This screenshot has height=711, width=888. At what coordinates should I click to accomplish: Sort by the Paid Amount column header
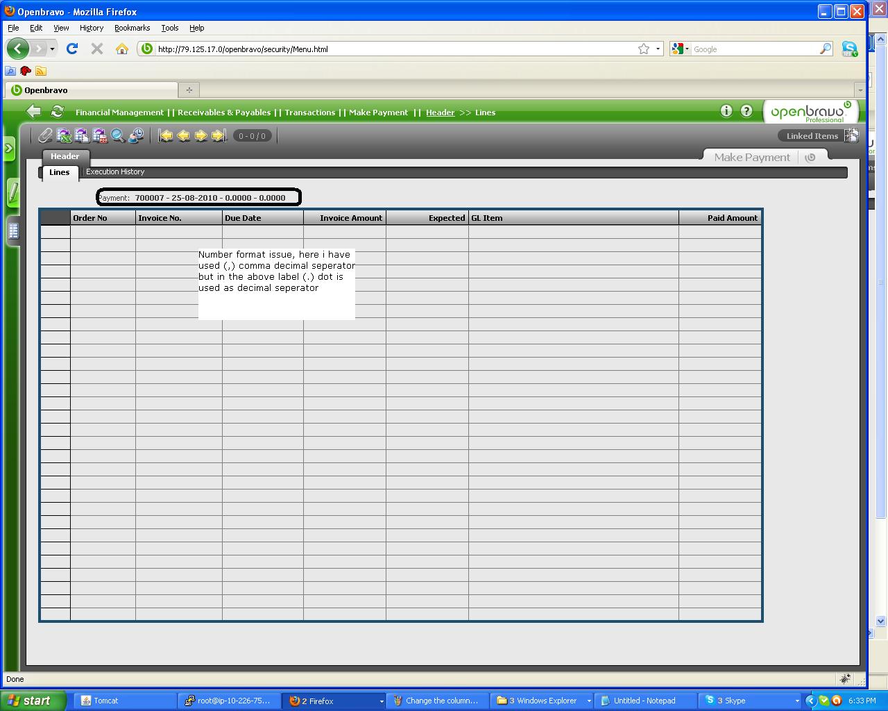(719, 218)
